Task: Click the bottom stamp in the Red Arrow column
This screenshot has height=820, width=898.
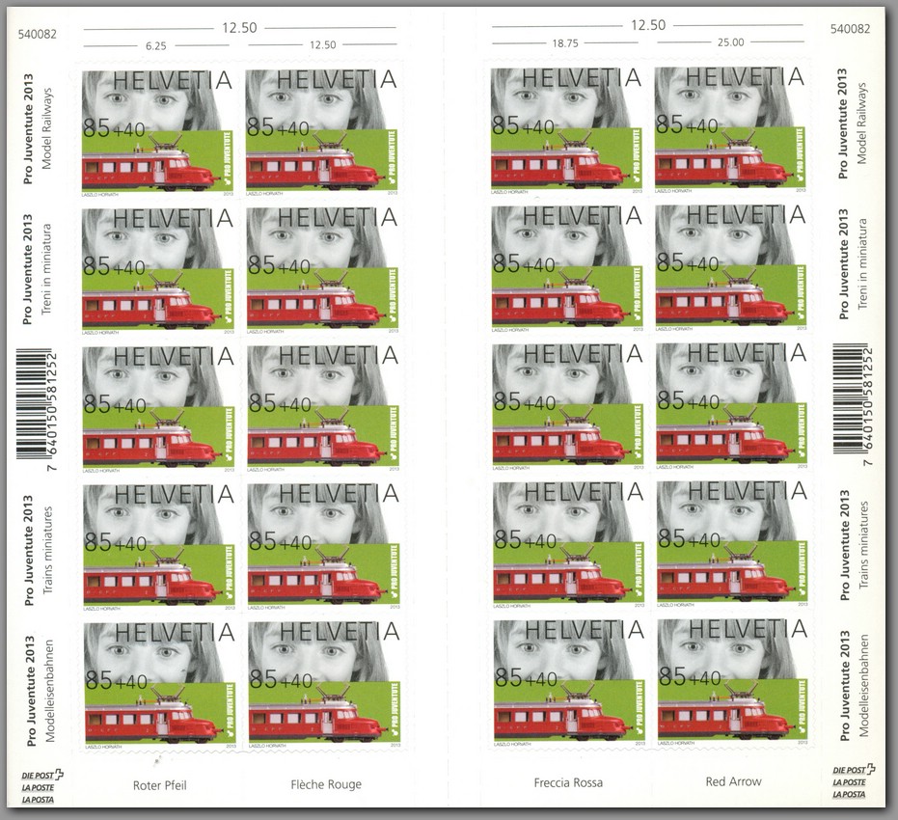Action: 732,682
